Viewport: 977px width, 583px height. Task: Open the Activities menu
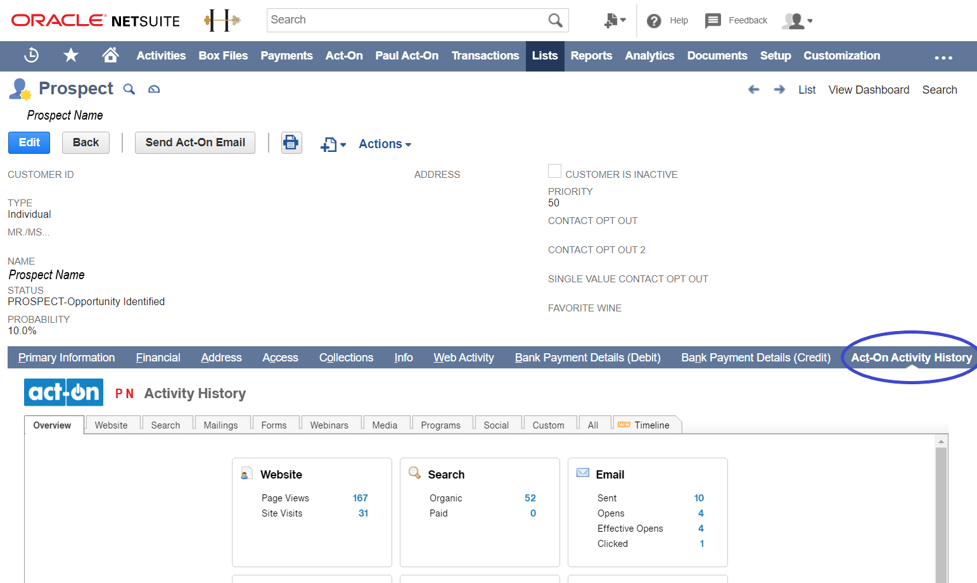pyautogui.click(x=161, y=56)
